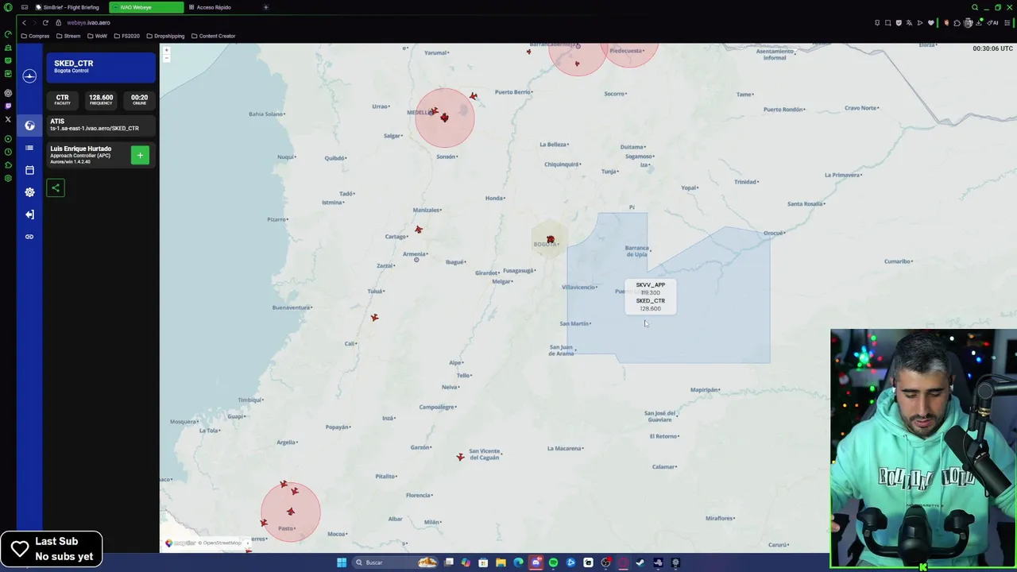Select the red circle around Pasto

[x=291, y=512]
